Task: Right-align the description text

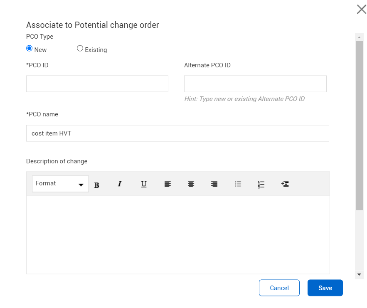Action: pyautogui.click(x=214, y=184)
